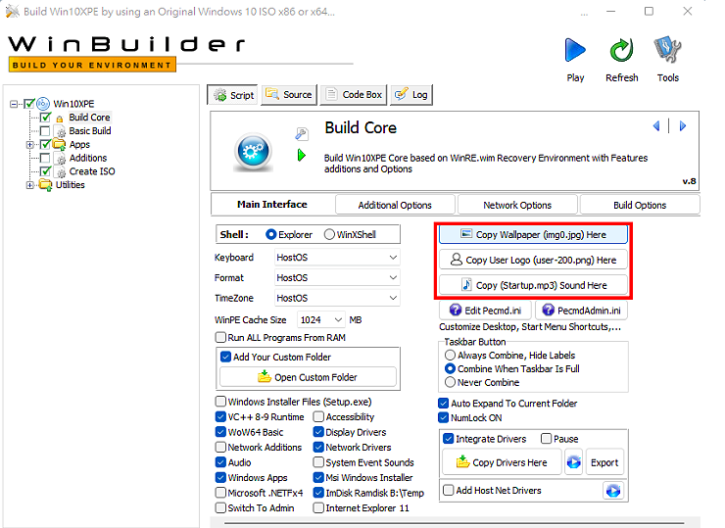Click Open Custom Folder button
The height and width of the screenshot is (528, 725).
click(x=308, y=377)
